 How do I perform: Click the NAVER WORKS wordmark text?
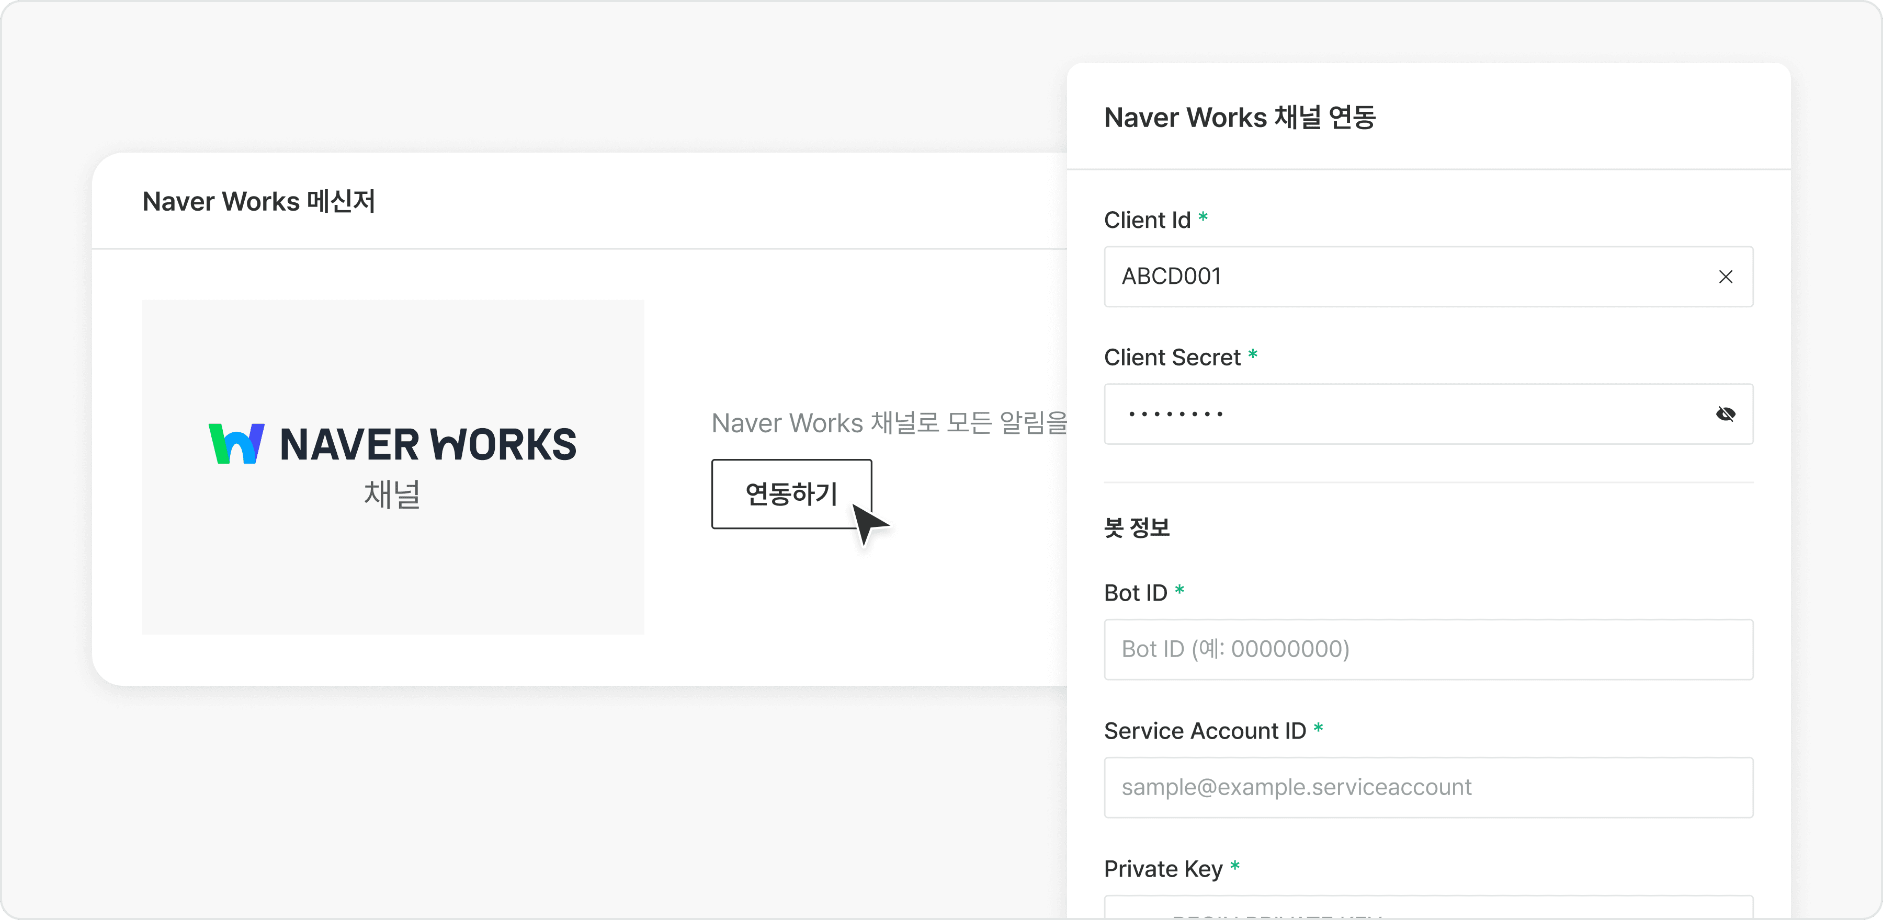(x=428, y=445)
